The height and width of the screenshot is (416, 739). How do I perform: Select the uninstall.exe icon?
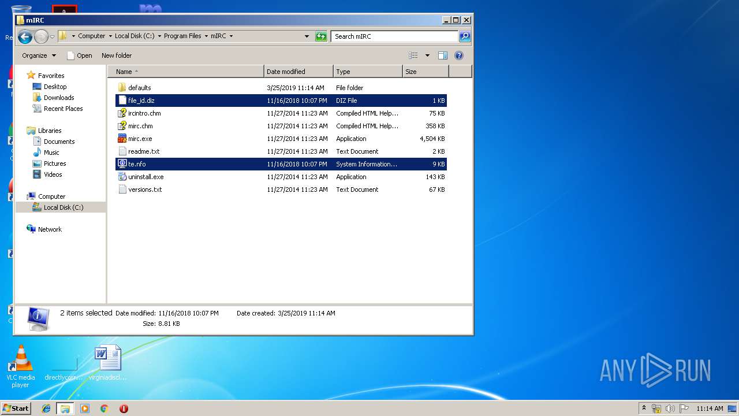[x=122, y=177]
